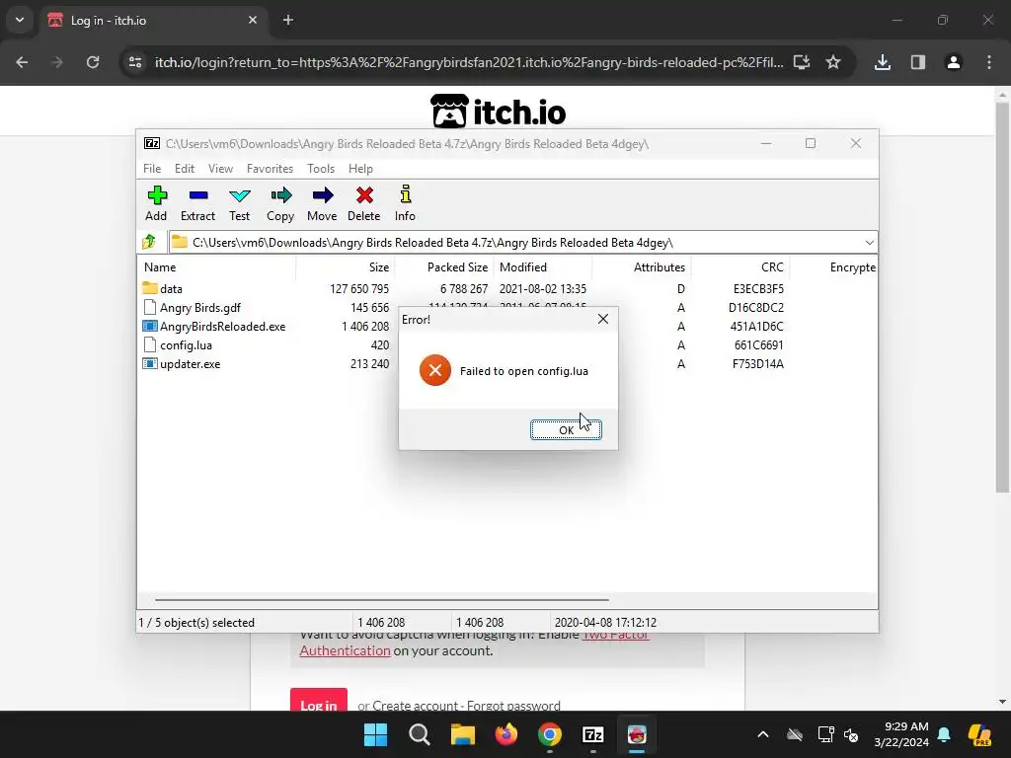
Task: Click the Chrome page vertical scrollbar
Action: coord(1001,296)
